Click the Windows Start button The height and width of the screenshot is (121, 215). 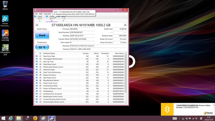3,118
